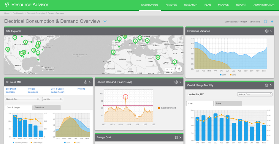Open the PLAN menu

point(208,5)
